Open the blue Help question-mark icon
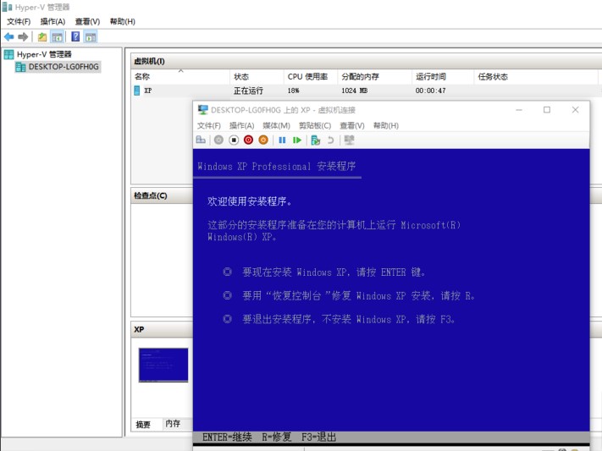602x451 pixels. click(x=75, y=36)
